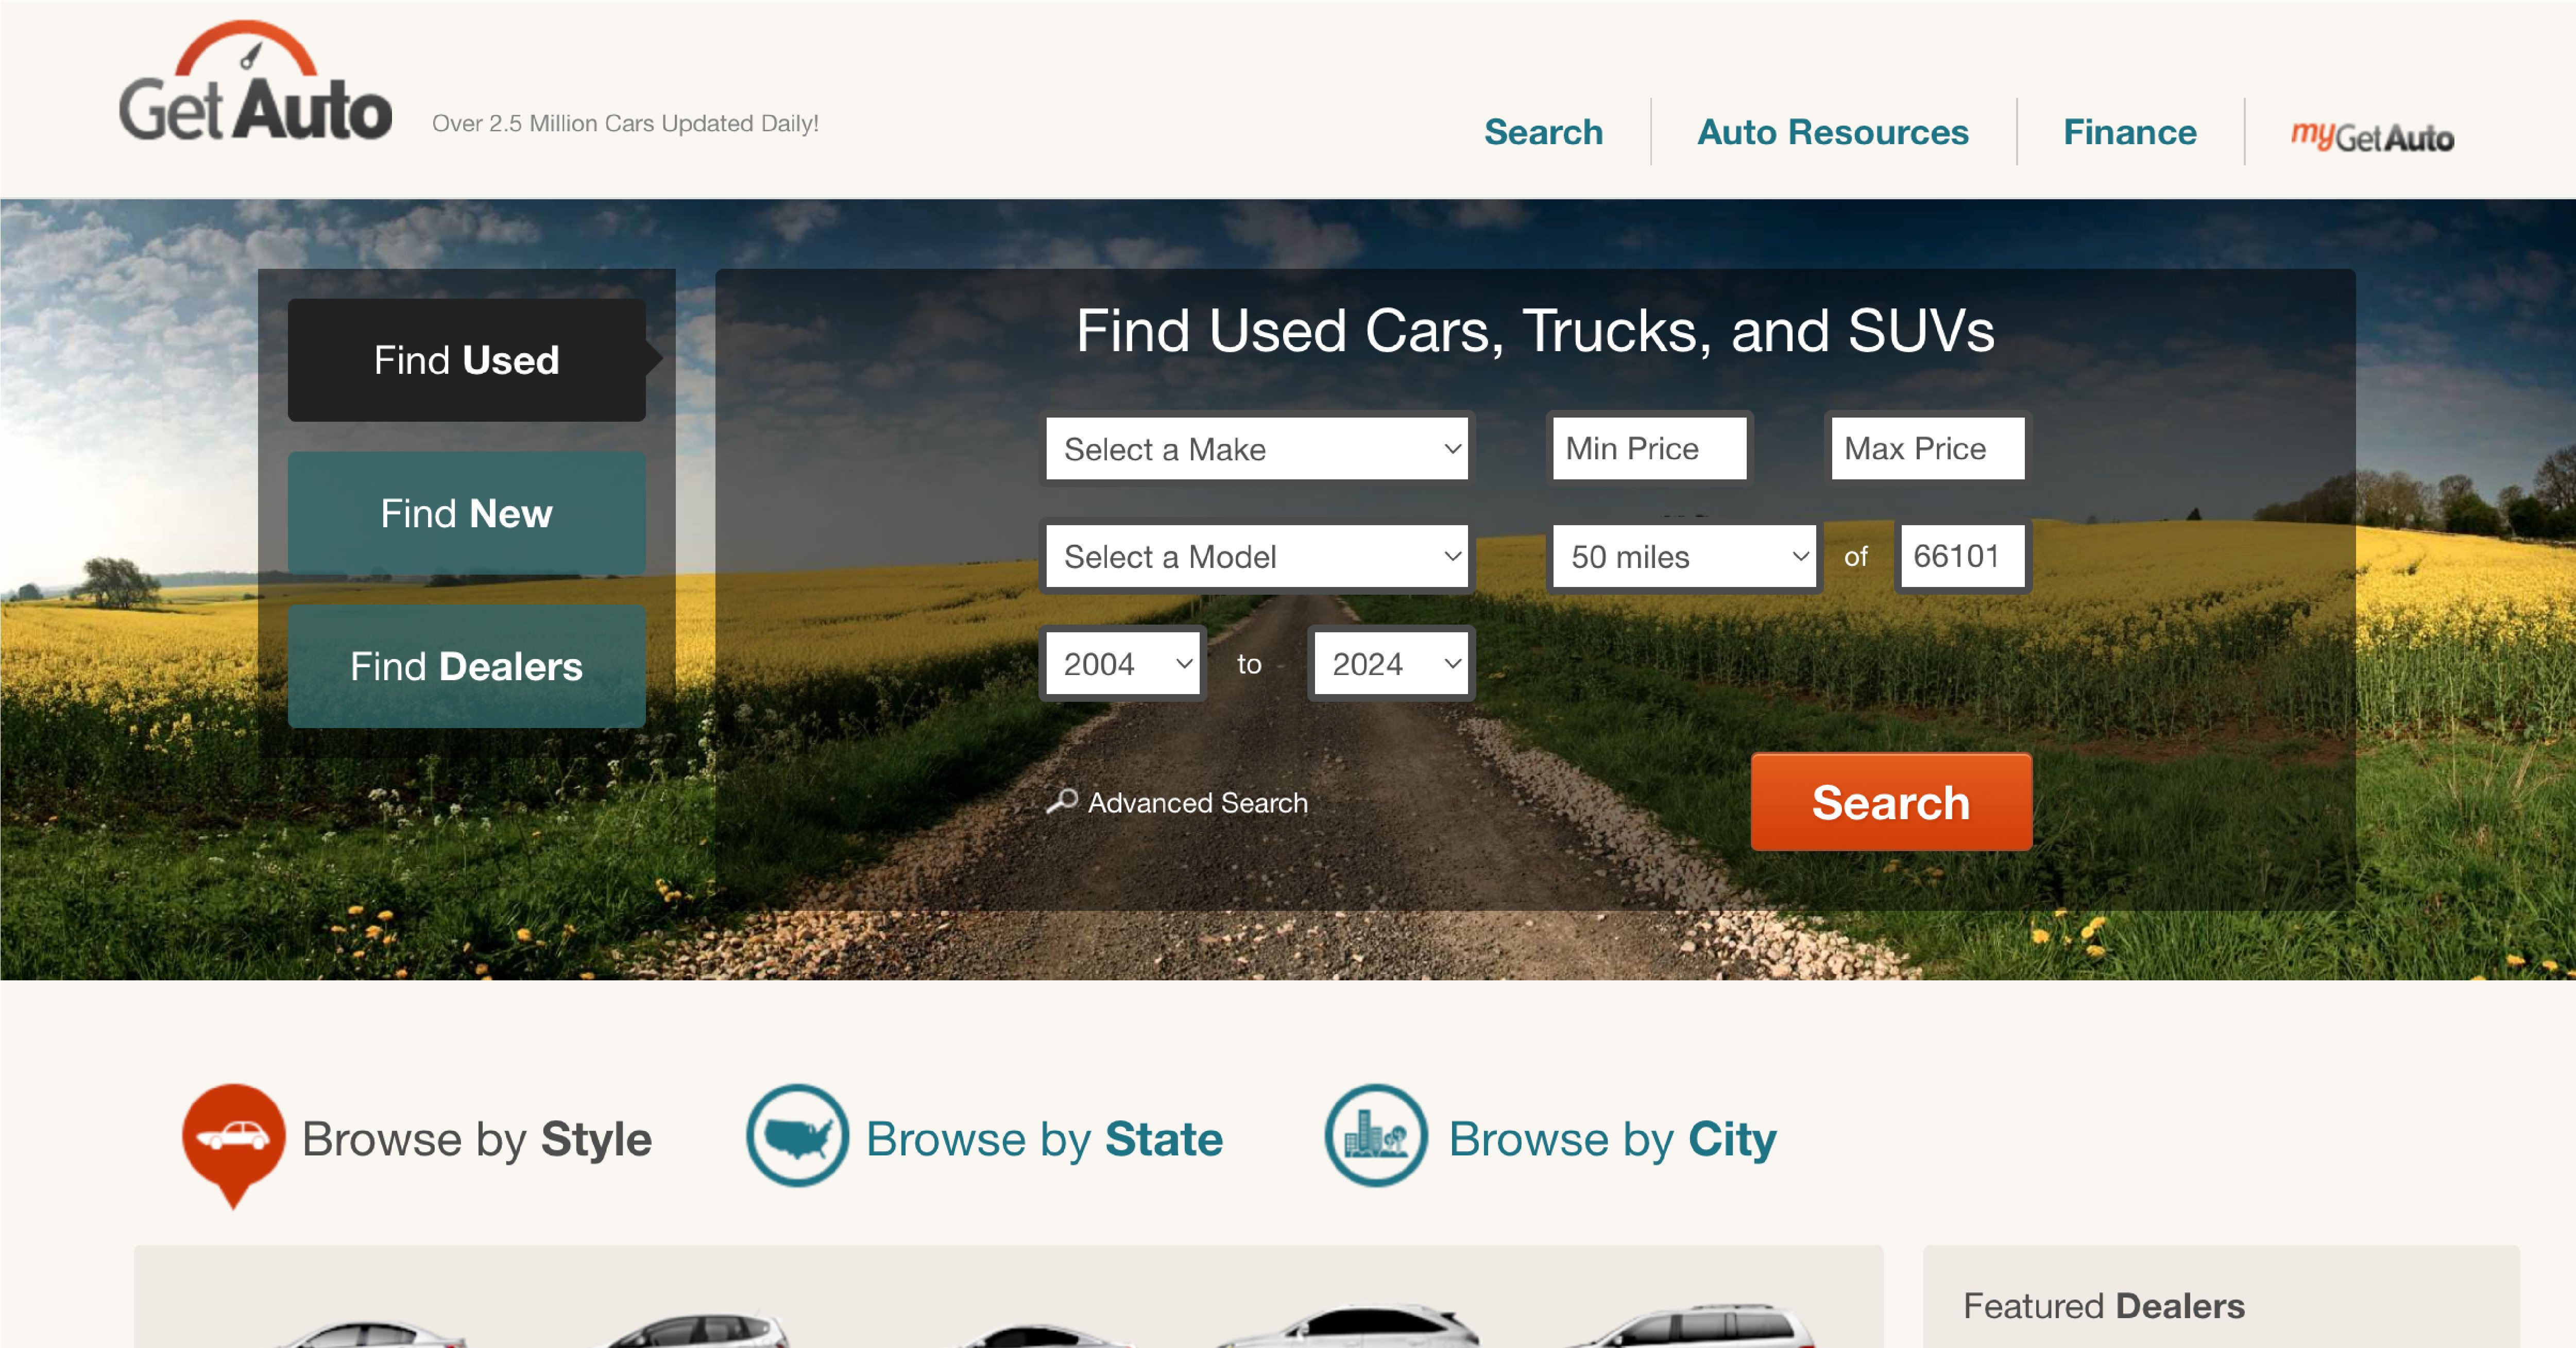The width and height of the screenshot is (2576, 1348).
Task: Open the Auto Resources menu
Action: [1833, 131]
